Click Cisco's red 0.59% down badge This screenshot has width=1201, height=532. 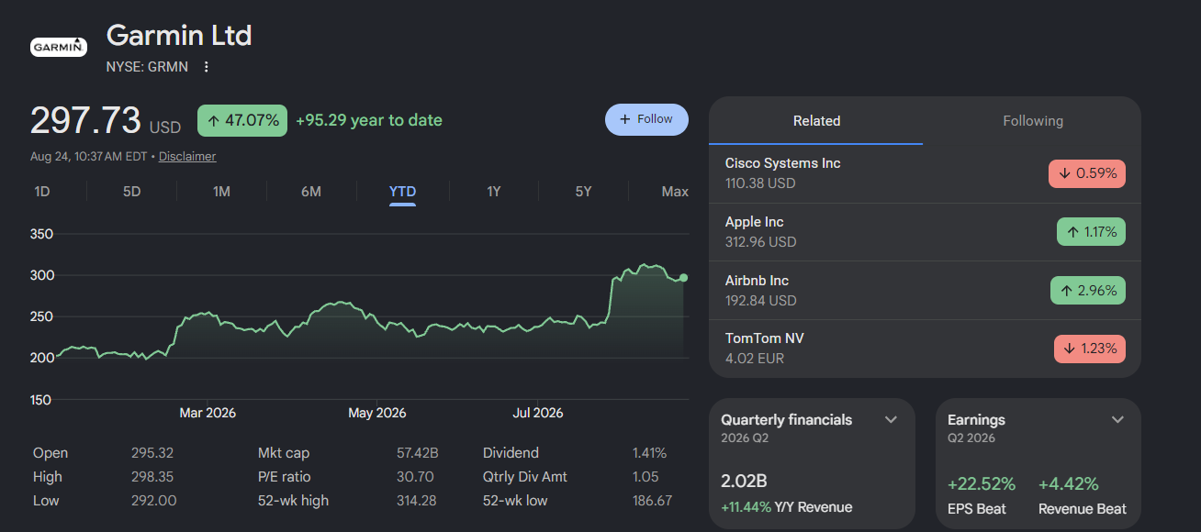click(x=1087, y=173)
